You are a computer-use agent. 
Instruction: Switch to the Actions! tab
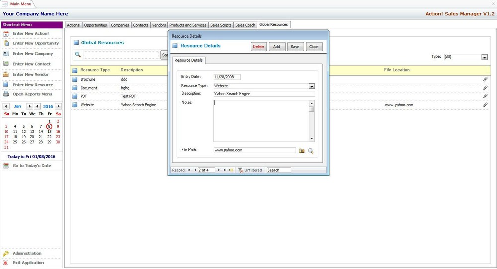pyautogui.click(x=73, y=25)
